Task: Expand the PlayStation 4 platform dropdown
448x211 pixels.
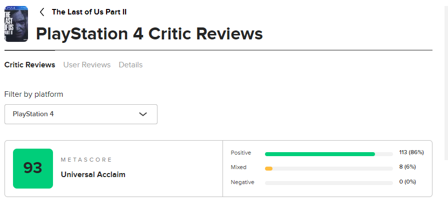Action: pyautogui.click(x=81, y=114)
